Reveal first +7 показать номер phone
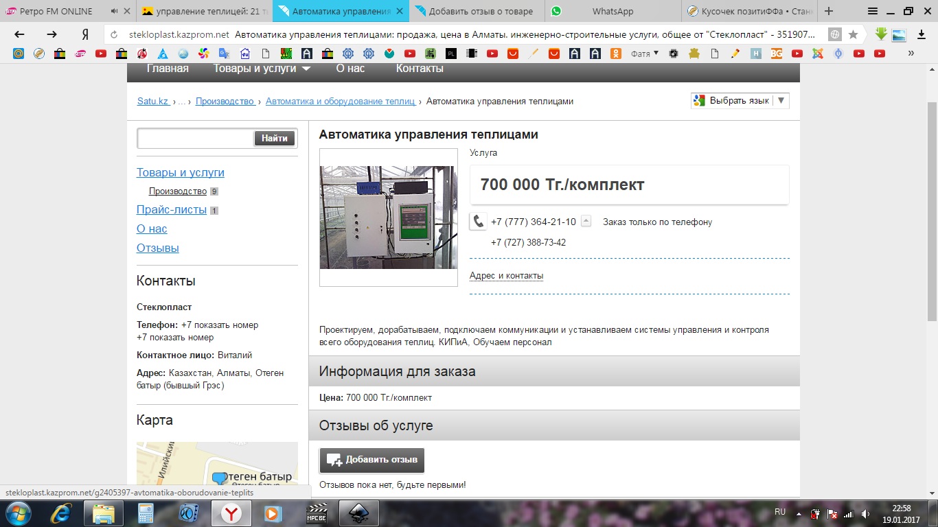 [220, 325]
